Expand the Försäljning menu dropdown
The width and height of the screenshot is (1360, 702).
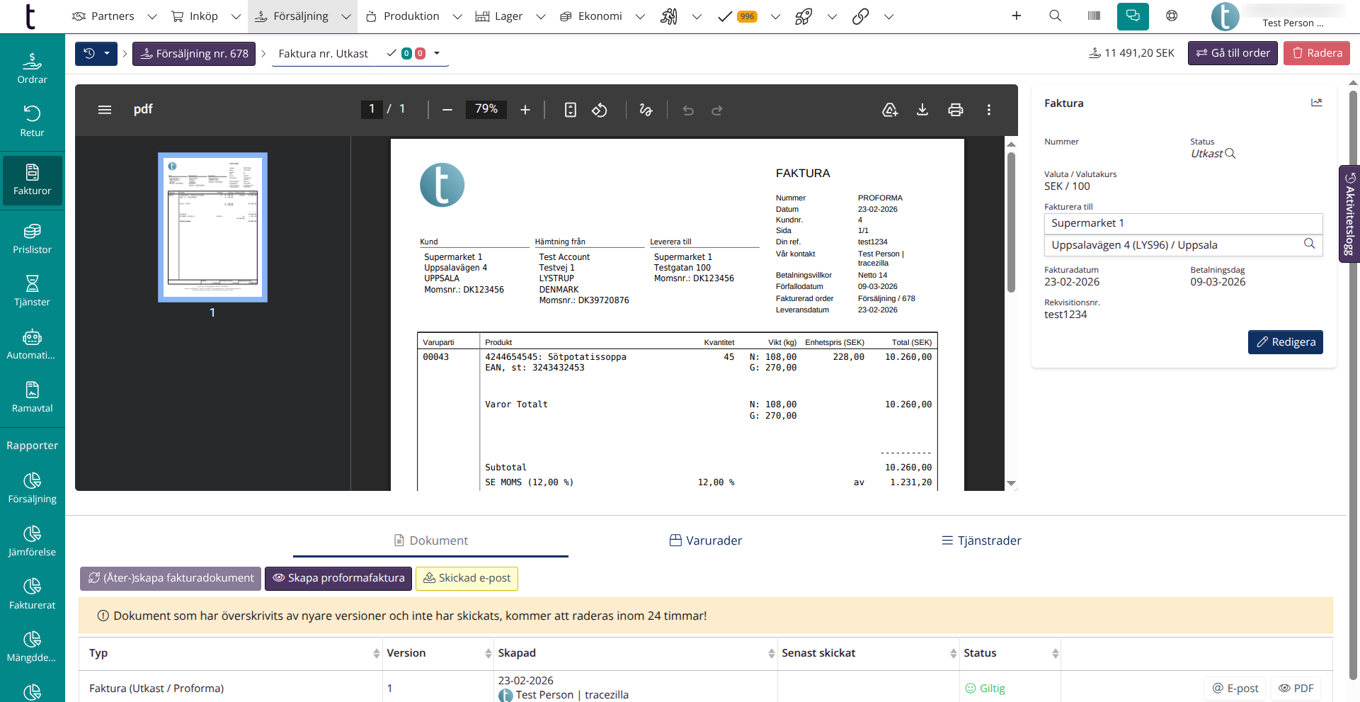346,16
